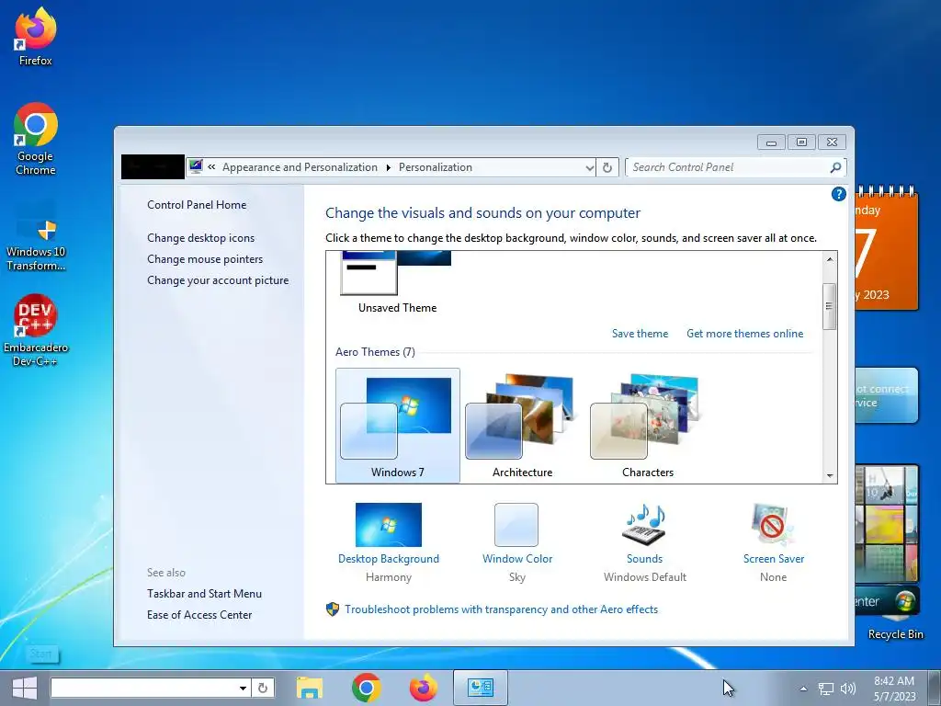Open Change desktop icons
This screenshot has width=941, height=706.
201,238
